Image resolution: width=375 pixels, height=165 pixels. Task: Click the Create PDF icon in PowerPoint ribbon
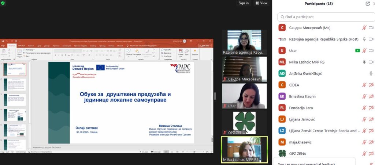click(x=181, y=52)
